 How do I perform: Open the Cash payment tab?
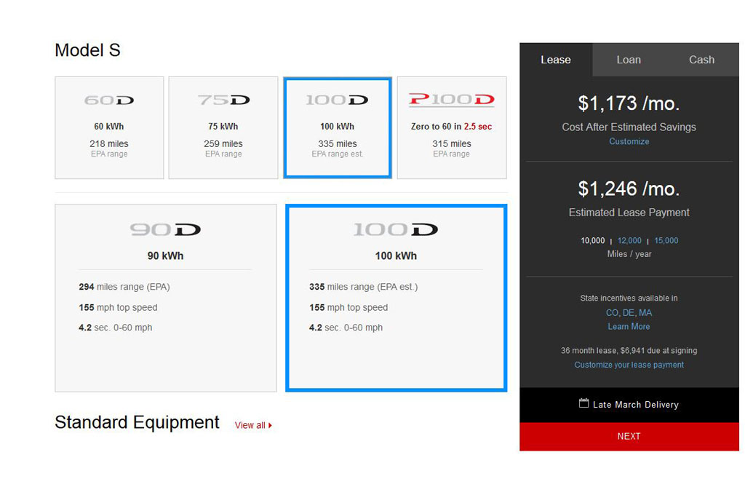coord(701,60)
